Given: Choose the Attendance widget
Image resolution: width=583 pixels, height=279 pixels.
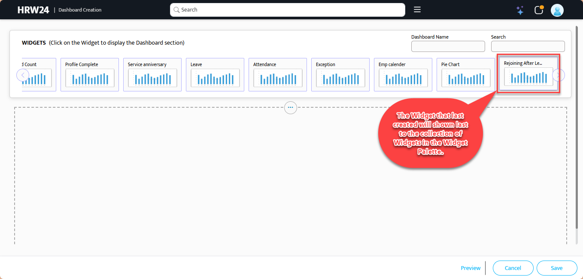Looking at the screenshot, I should (x=278, y=75).
